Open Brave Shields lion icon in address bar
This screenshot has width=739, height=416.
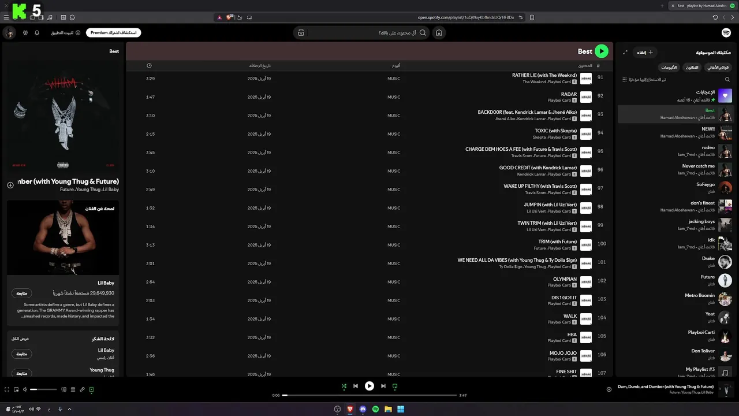click(229, 17)
